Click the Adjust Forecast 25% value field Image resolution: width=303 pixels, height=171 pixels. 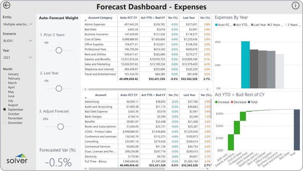coord(50,119)
